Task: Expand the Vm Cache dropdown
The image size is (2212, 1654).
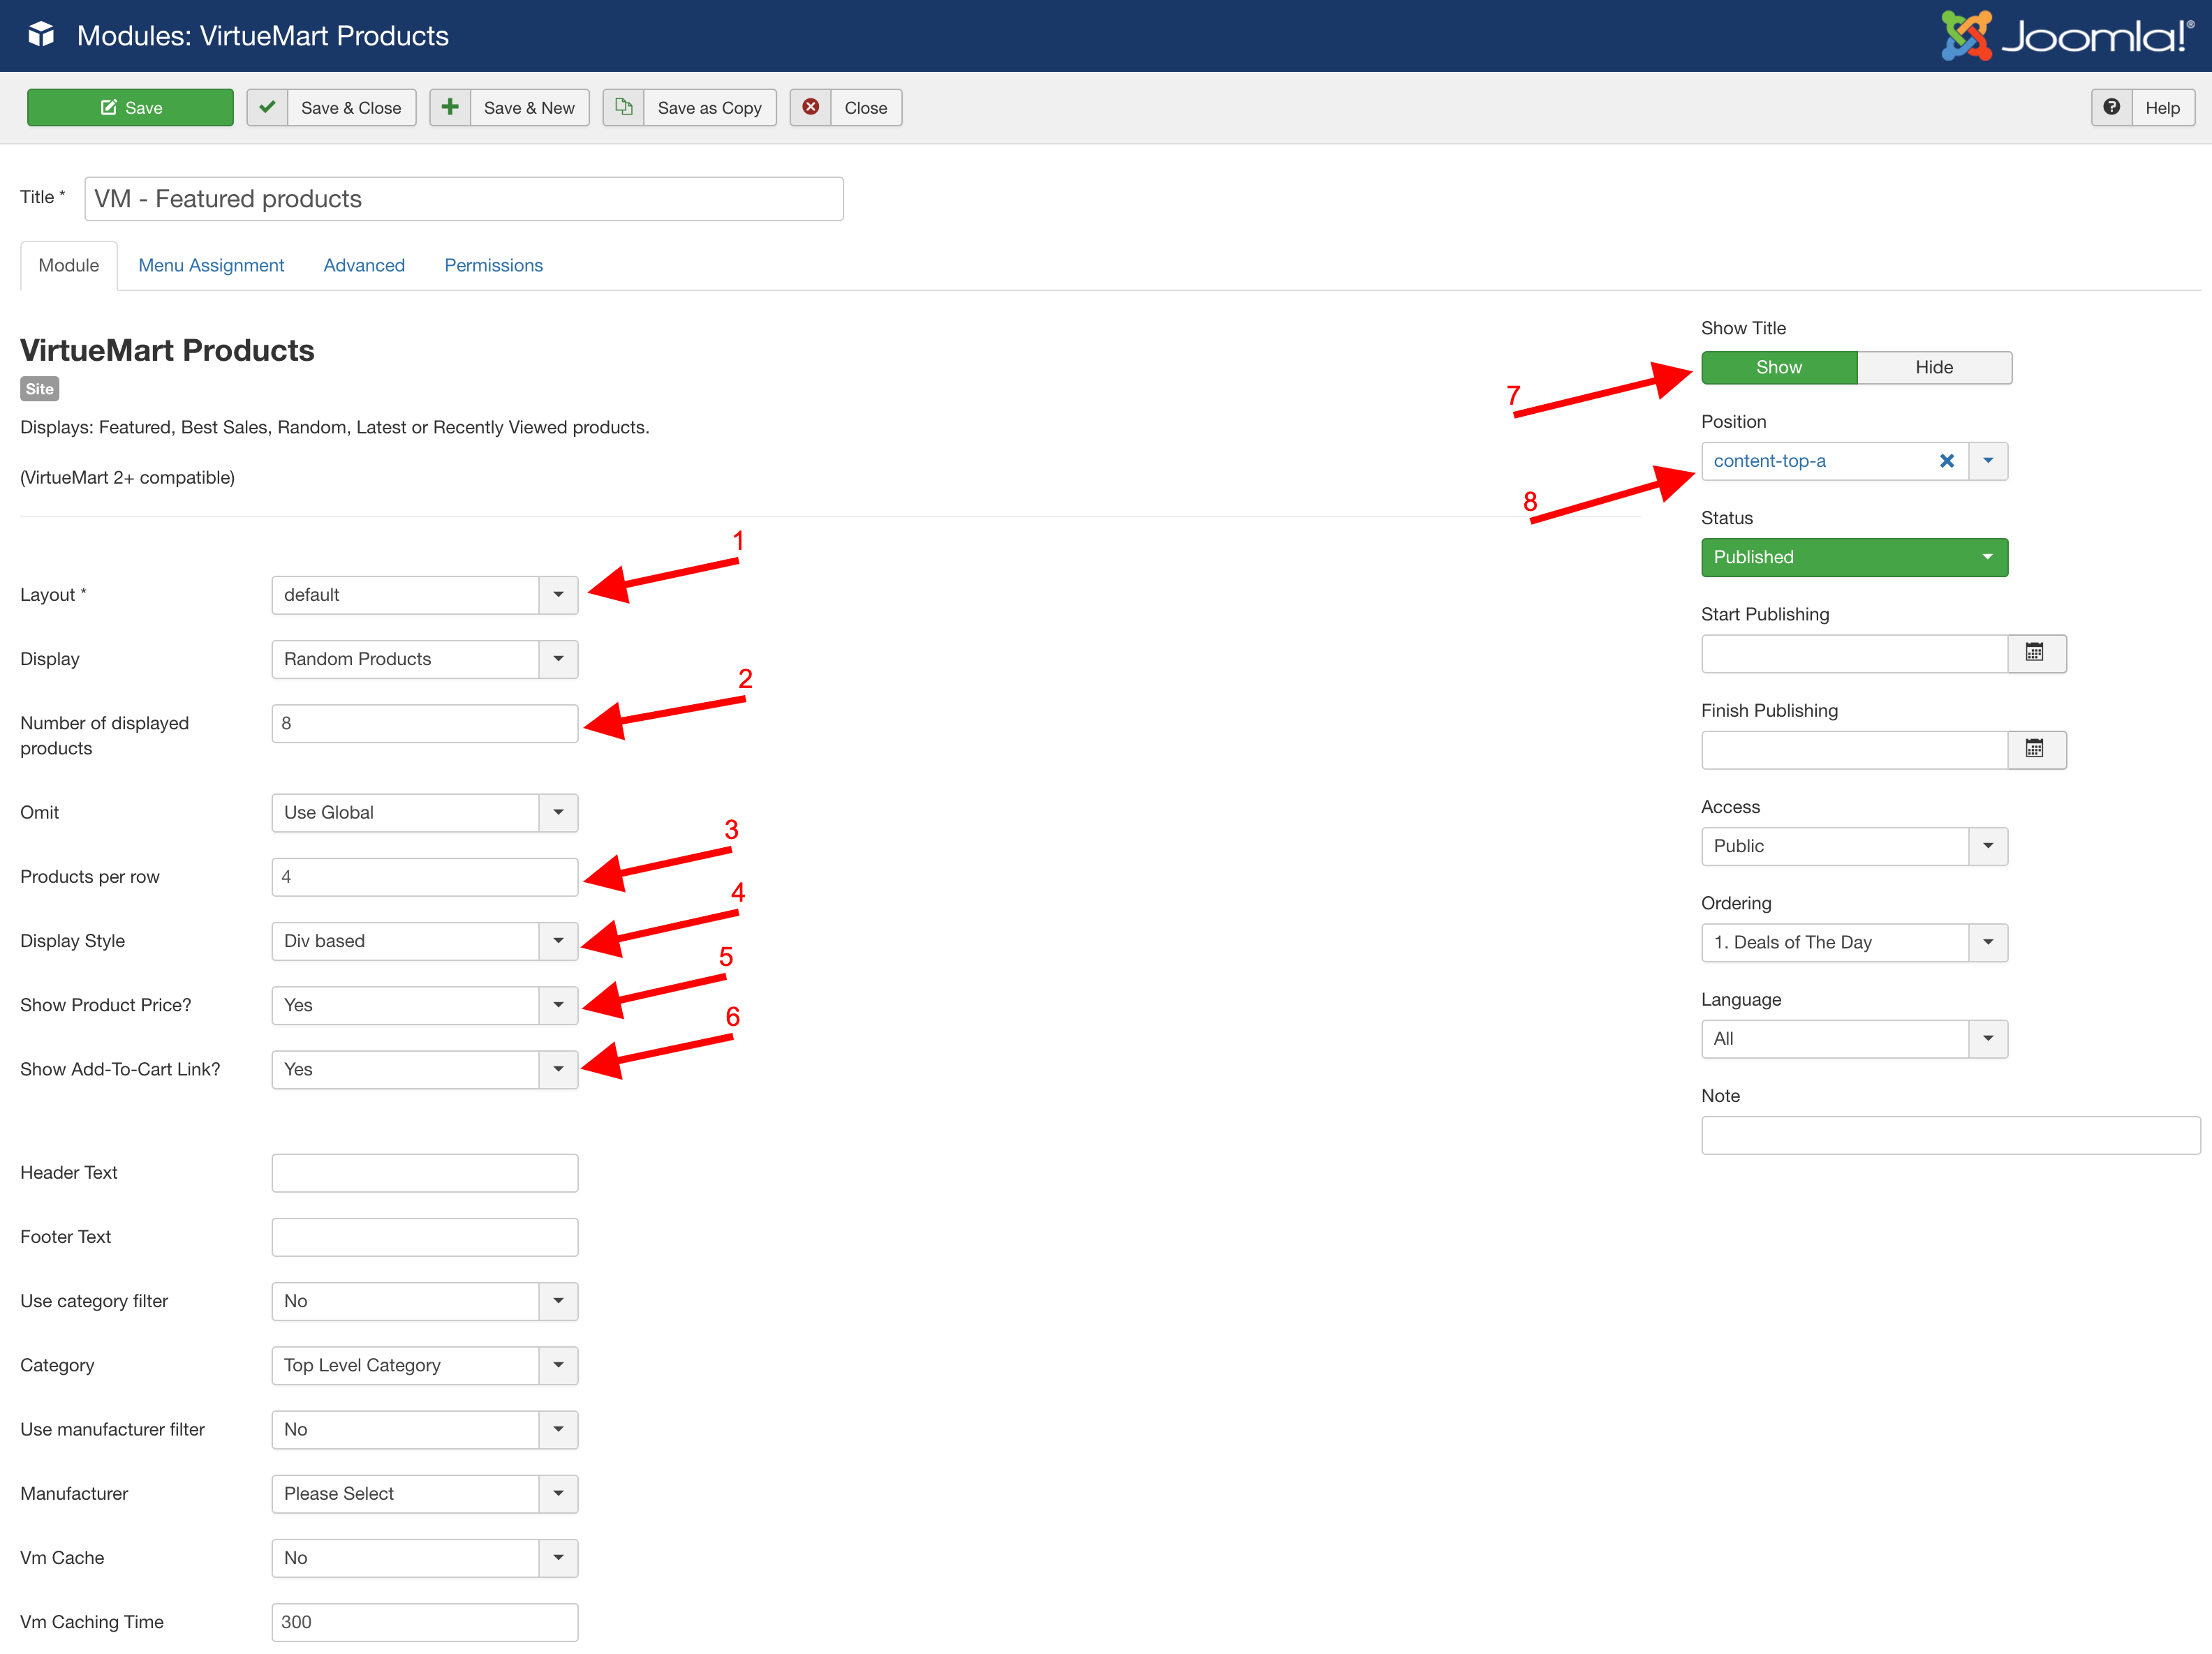Action: (424, 1557)
